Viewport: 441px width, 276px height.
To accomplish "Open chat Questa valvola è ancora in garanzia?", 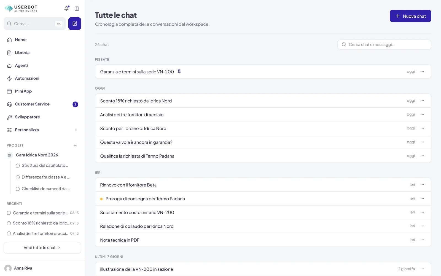I will point(263,142).
